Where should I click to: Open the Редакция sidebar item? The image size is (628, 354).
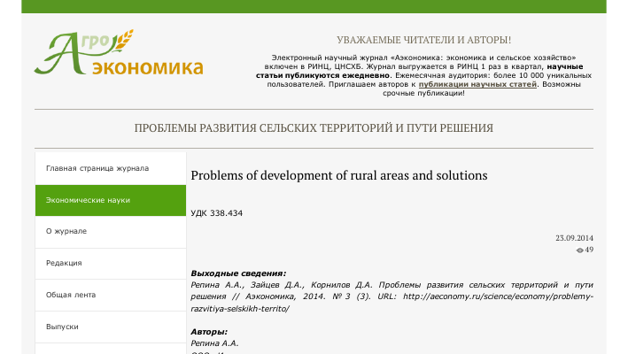tap(64, 263)
